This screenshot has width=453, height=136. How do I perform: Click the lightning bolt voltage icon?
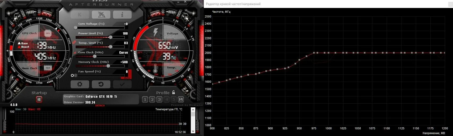155,33
